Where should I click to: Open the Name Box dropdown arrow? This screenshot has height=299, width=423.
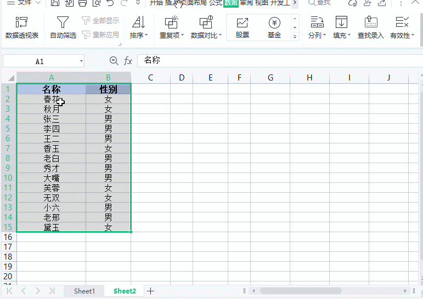click(x=81, y=61)
